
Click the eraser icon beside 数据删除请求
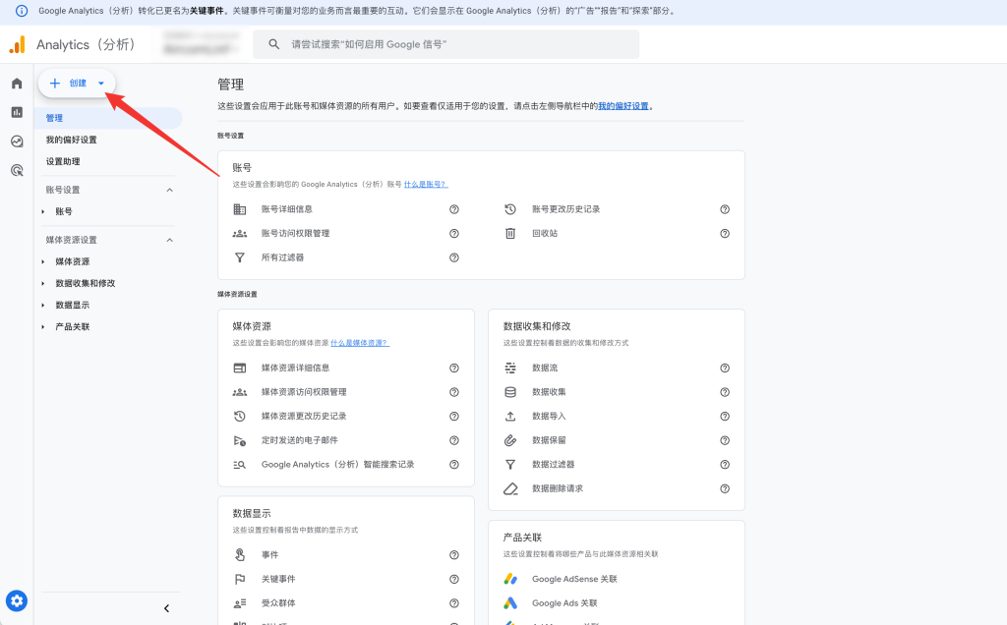pyautogui.click(x=510, y=489)
